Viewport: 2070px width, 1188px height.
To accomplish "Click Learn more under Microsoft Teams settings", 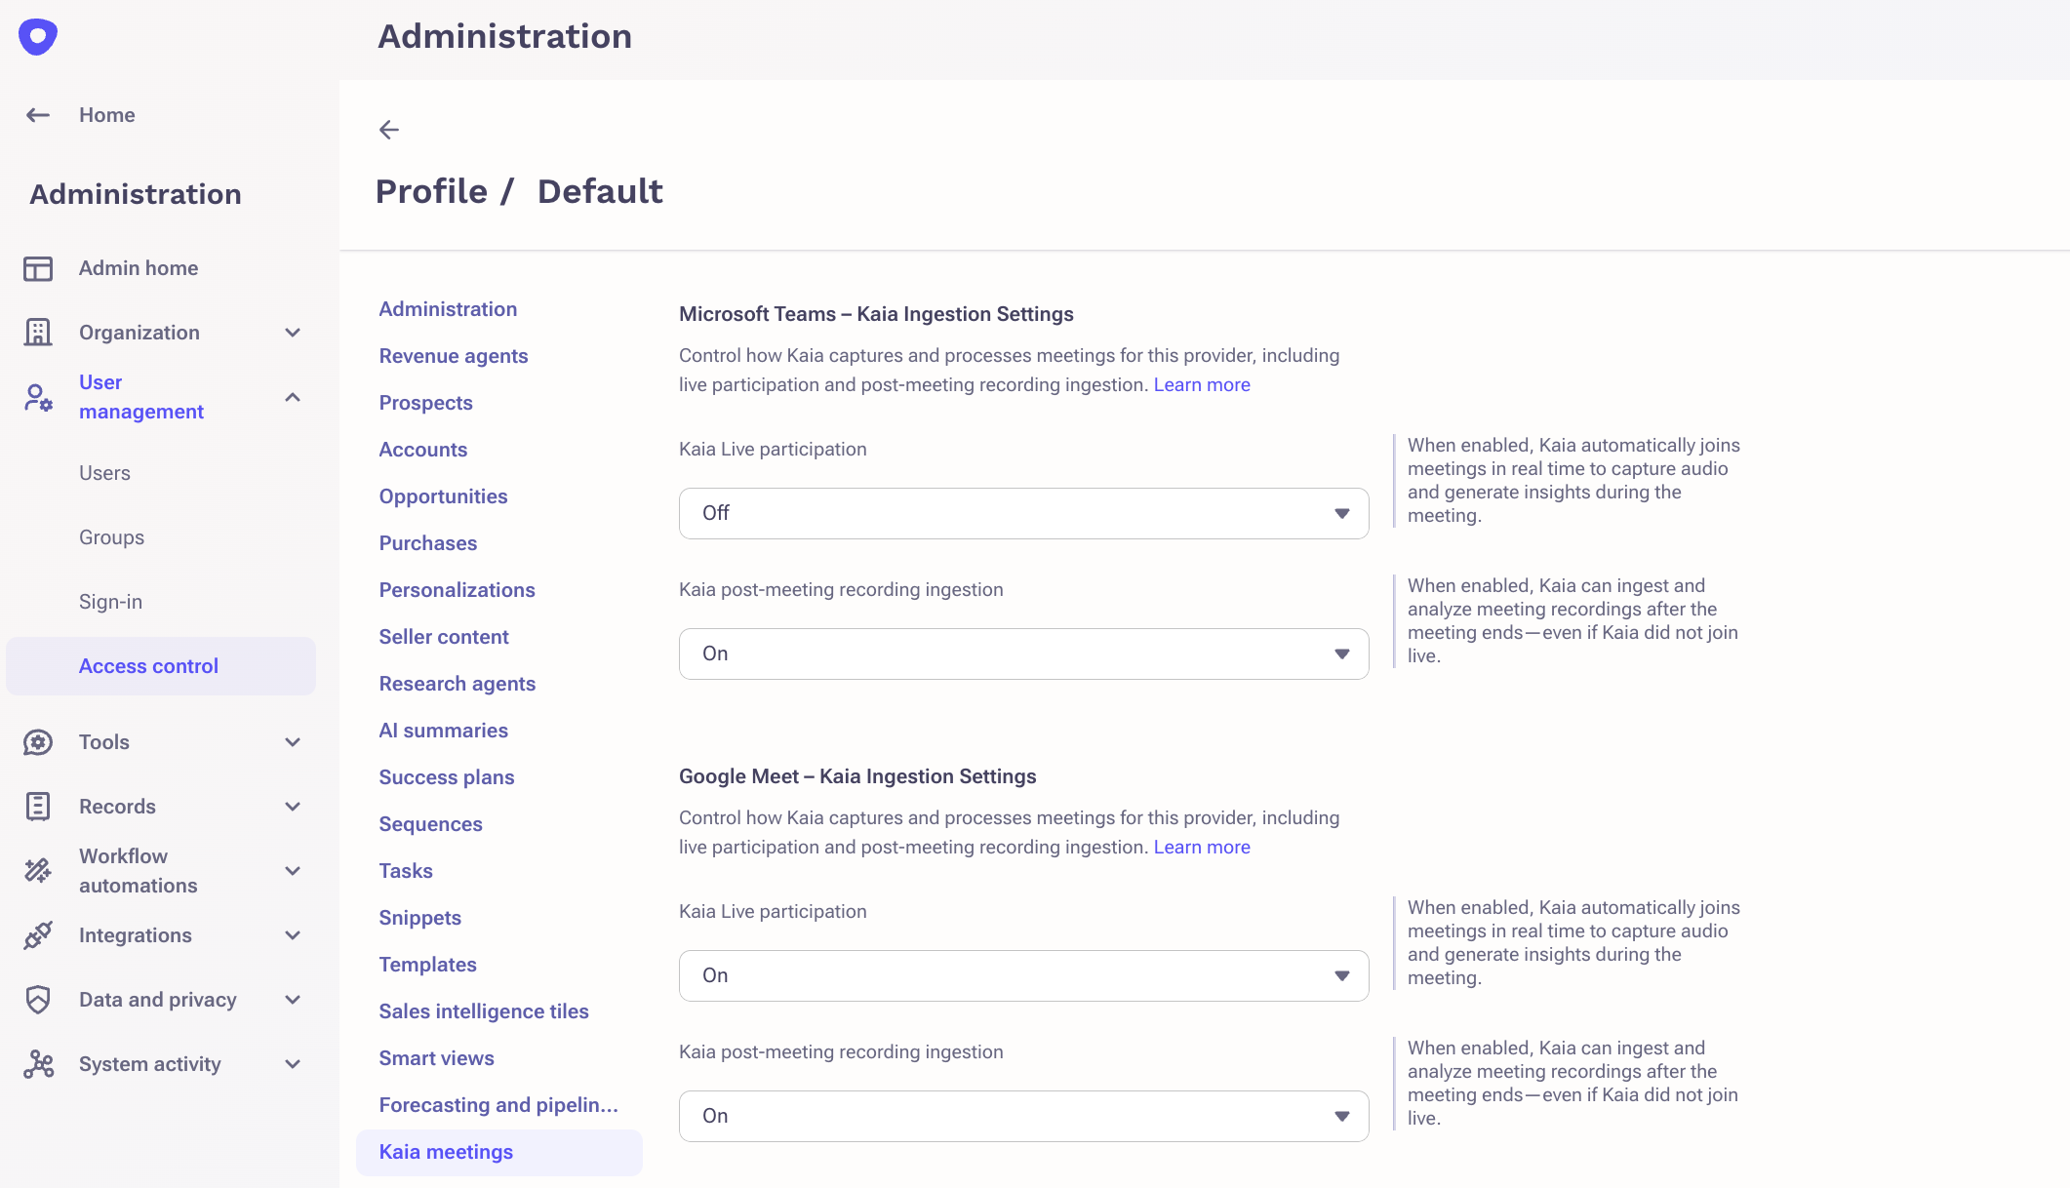I will point(1202,385).
